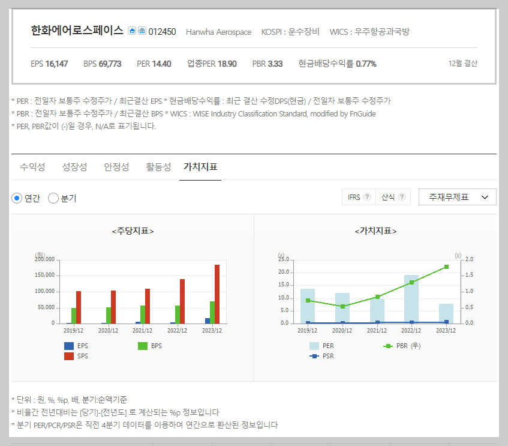508x446 pixels.
Task: Click the 산식 formula button
Action: (x=393, y=197)
